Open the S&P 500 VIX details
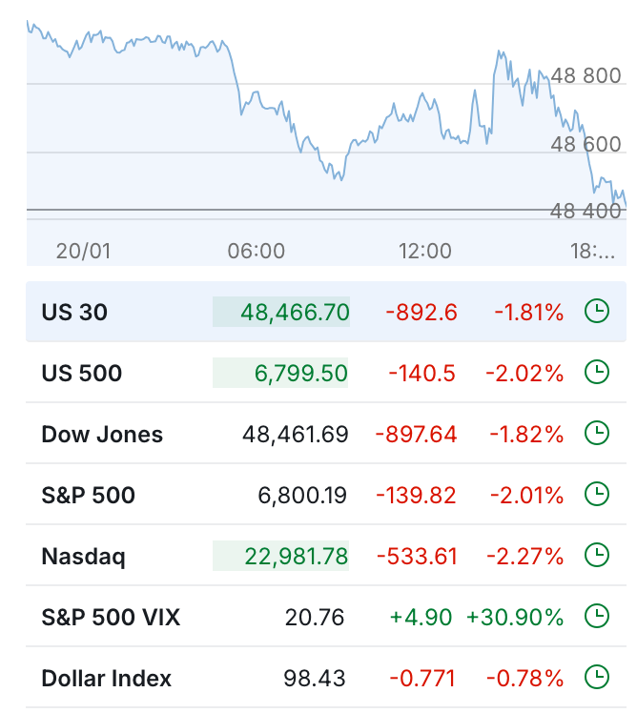This screenshot has width=637, height=713. [x=111, y=617]
